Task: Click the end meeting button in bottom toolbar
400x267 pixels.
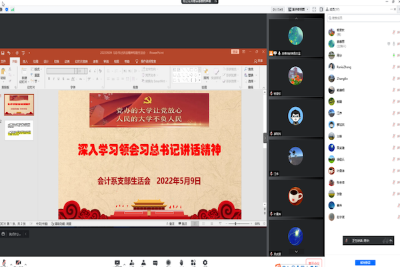Action: click(313, 262)
